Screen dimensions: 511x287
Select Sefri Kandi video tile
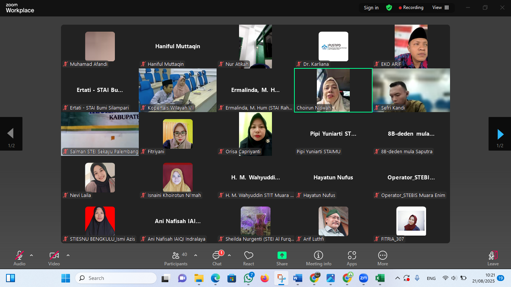tap(411, 90)
